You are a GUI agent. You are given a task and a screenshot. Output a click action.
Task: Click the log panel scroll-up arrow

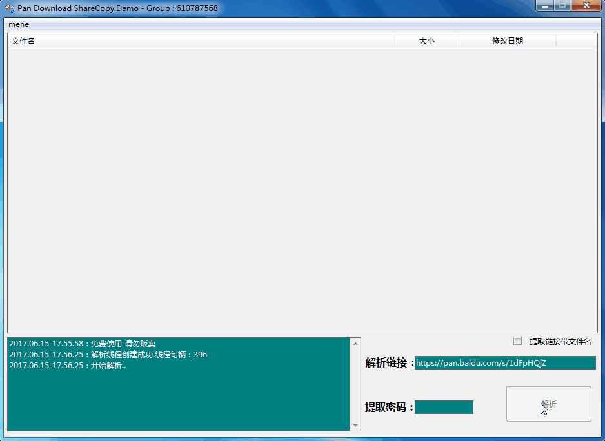click(355, 344)
